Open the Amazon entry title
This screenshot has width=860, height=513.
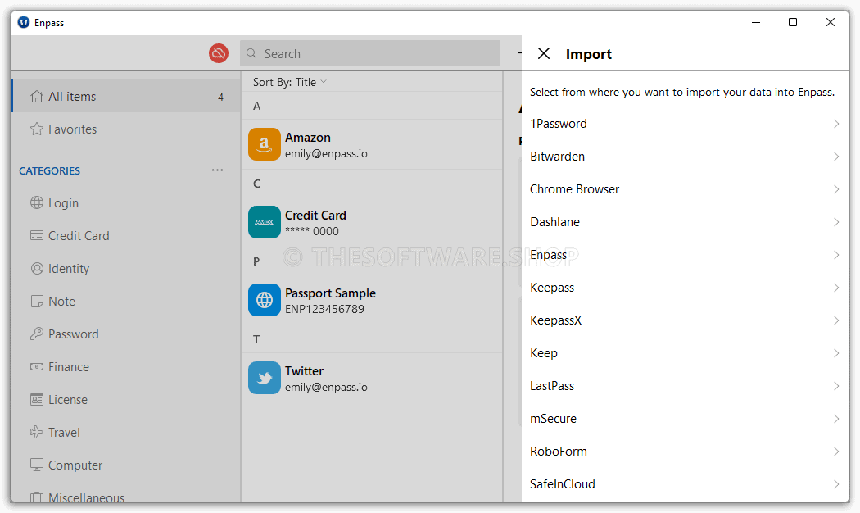tap(308, 137)
